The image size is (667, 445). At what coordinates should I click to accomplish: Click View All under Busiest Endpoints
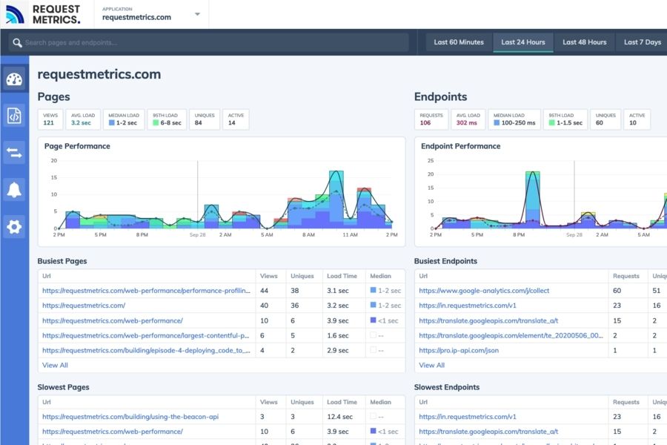431,365
